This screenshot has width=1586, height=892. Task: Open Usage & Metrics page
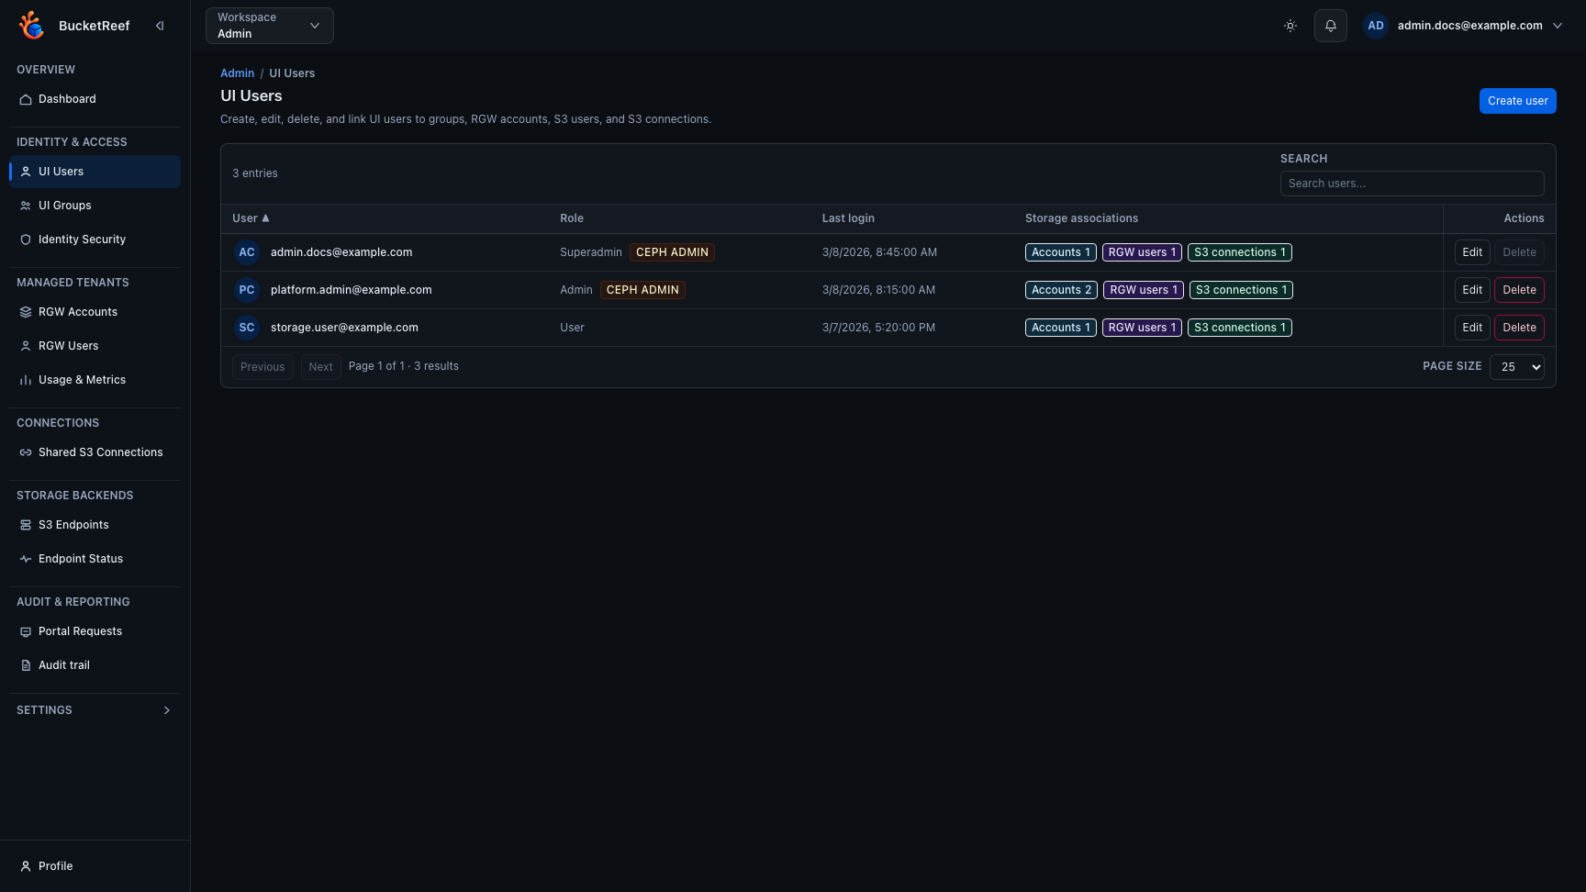point(95,380)
